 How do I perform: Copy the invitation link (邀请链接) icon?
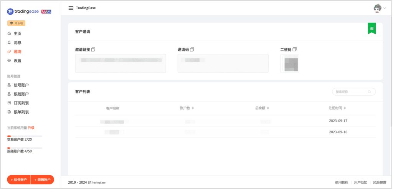[93, 50]
